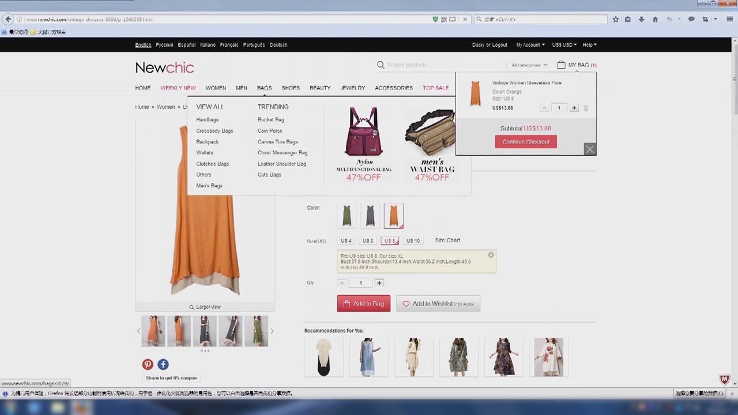The width and height of the screenshot is (738, 415).
Task: Select the screenshot crop toolbar icon
Action: pos(705,19)
